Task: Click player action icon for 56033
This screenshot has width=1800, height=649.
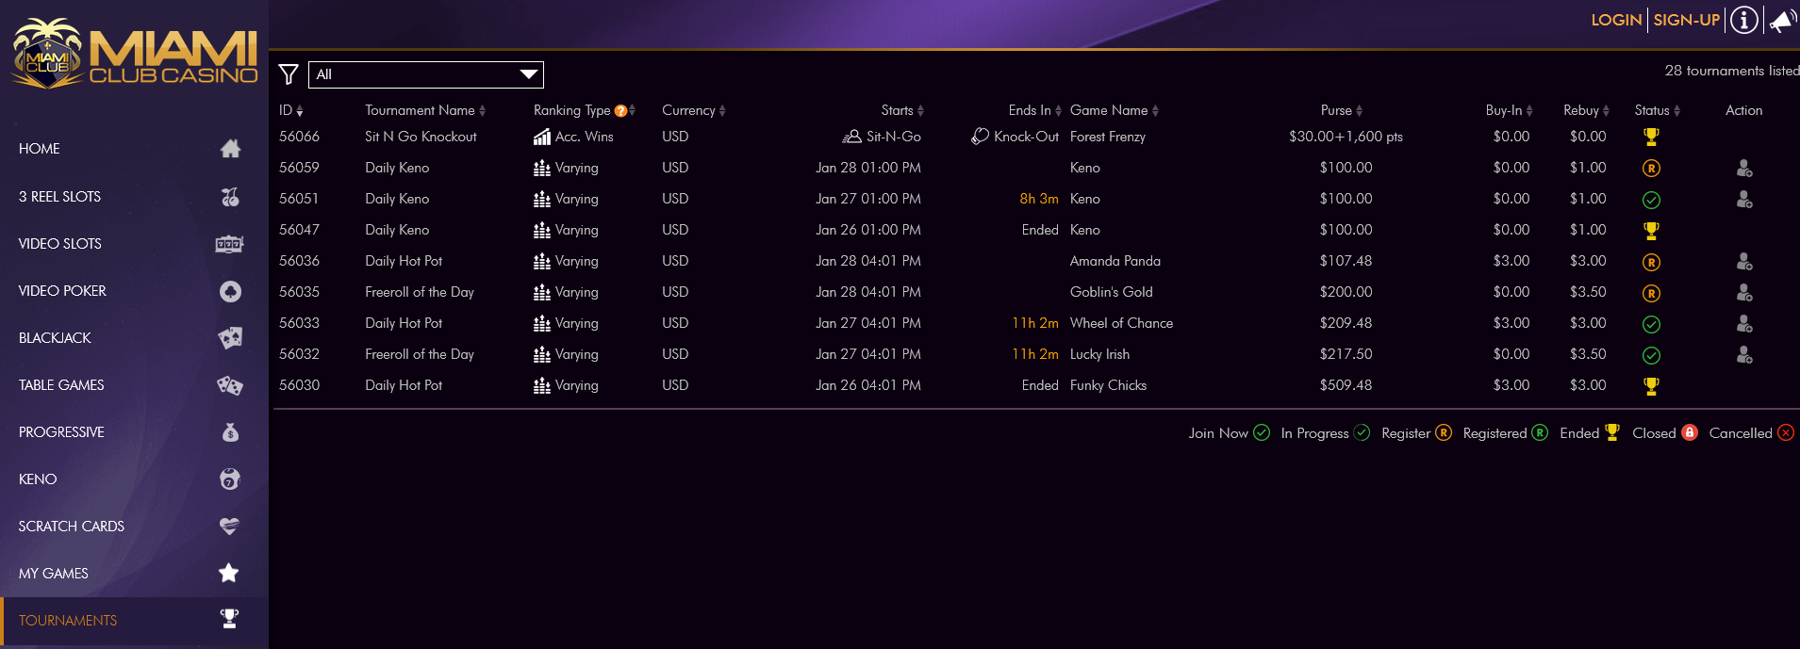Action: [1744, 323]
